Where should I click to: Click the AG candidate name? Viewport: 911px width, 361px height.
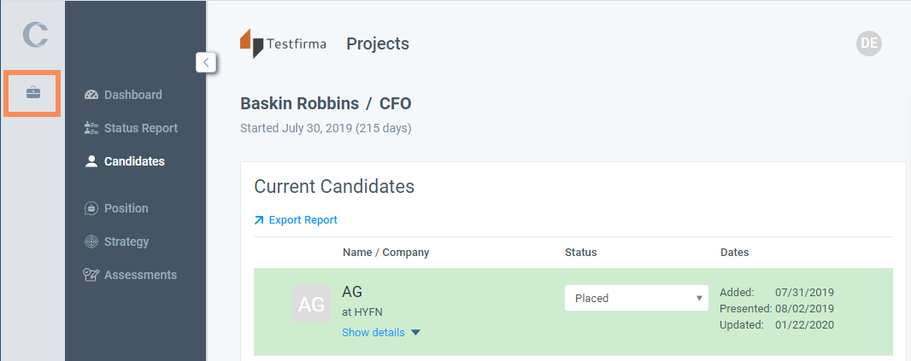pos(352,292)
